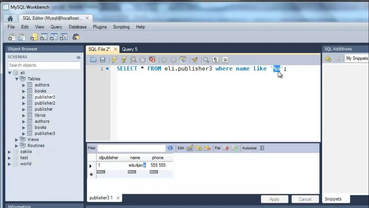The height and width of the screenshot is (208, 369).
Task: Click the Cancel button
Action: [305, 199]
